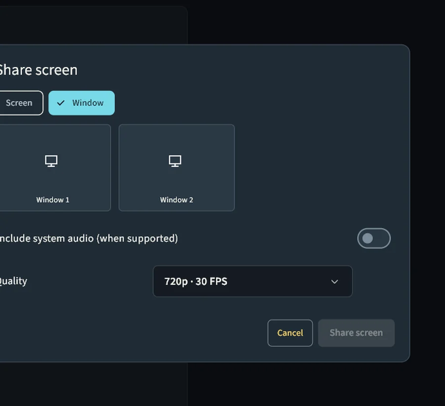The height and width of the screenshot is (406, 445).
Task: Select the Window 2 thumbnail
Action: tap(177, 167)
